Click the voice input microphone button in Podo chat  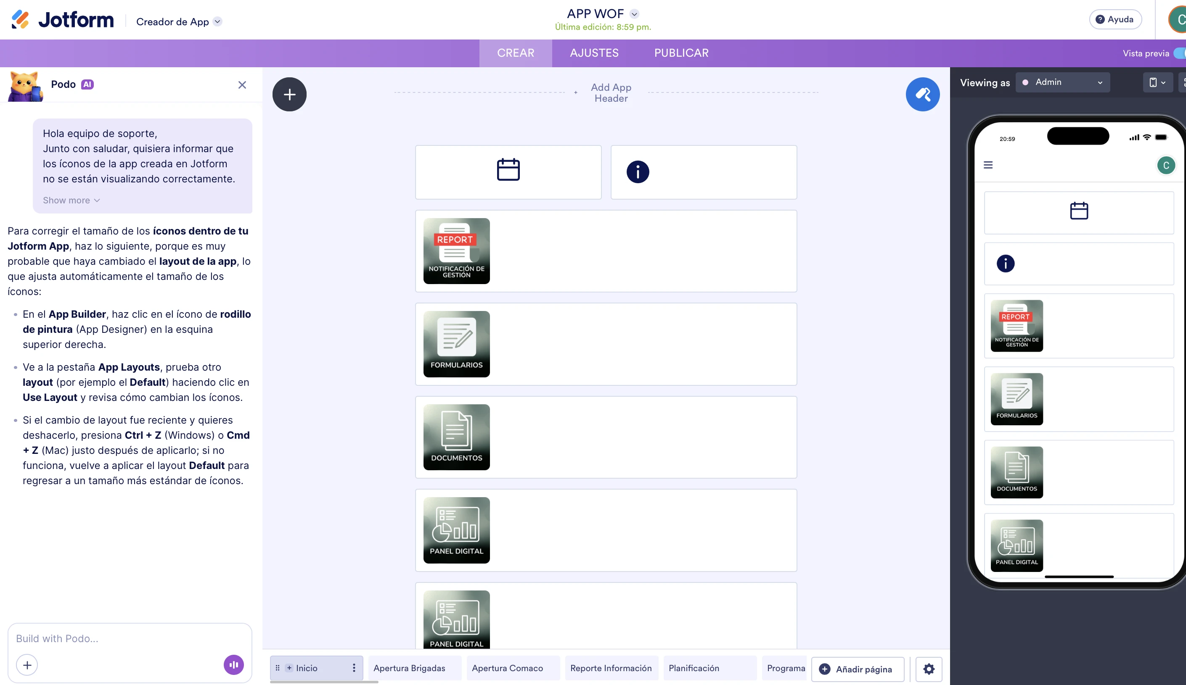click(233, 665)
